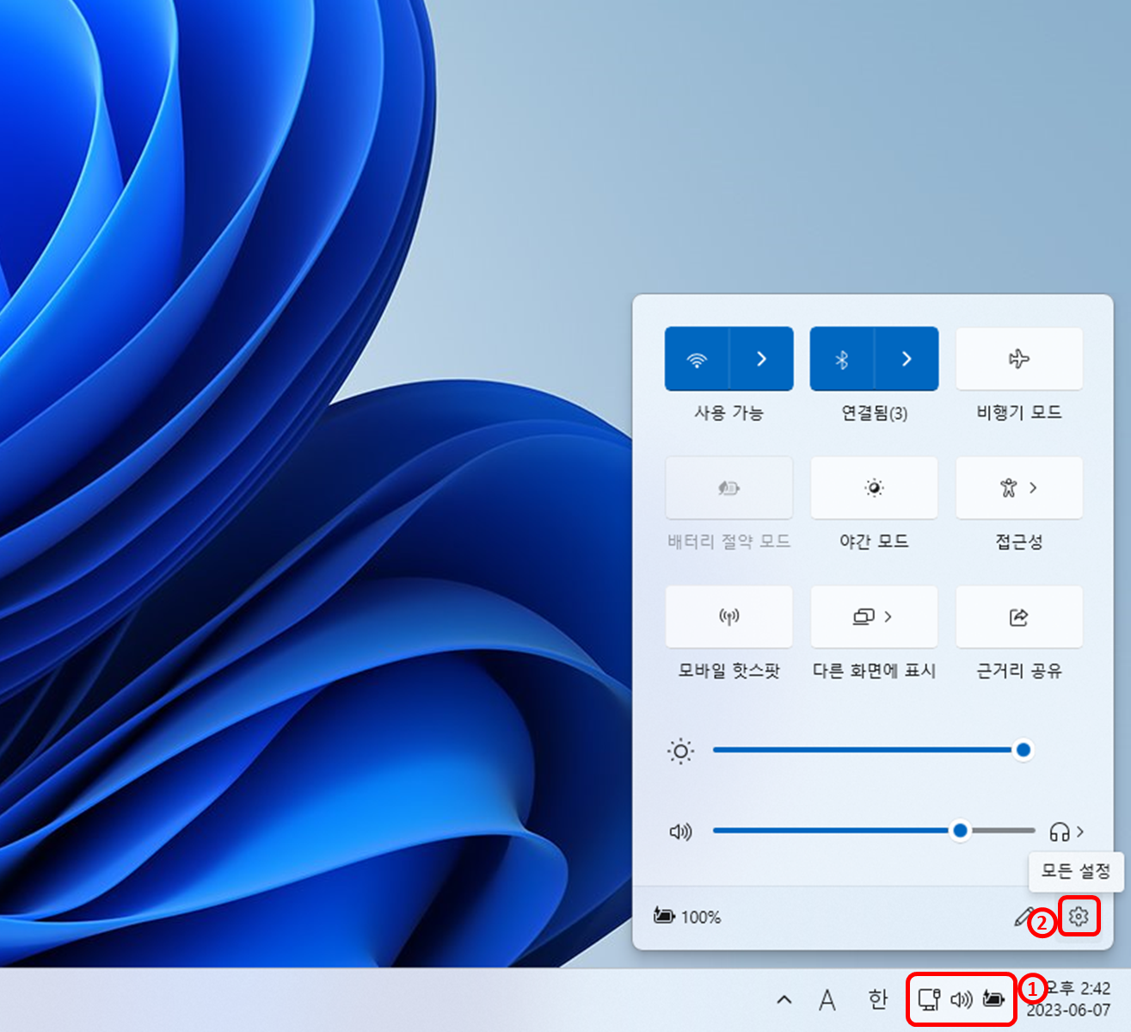Open battery settings showing 100%
This screenshot has height=1032, width=1131.
(687, 917)
